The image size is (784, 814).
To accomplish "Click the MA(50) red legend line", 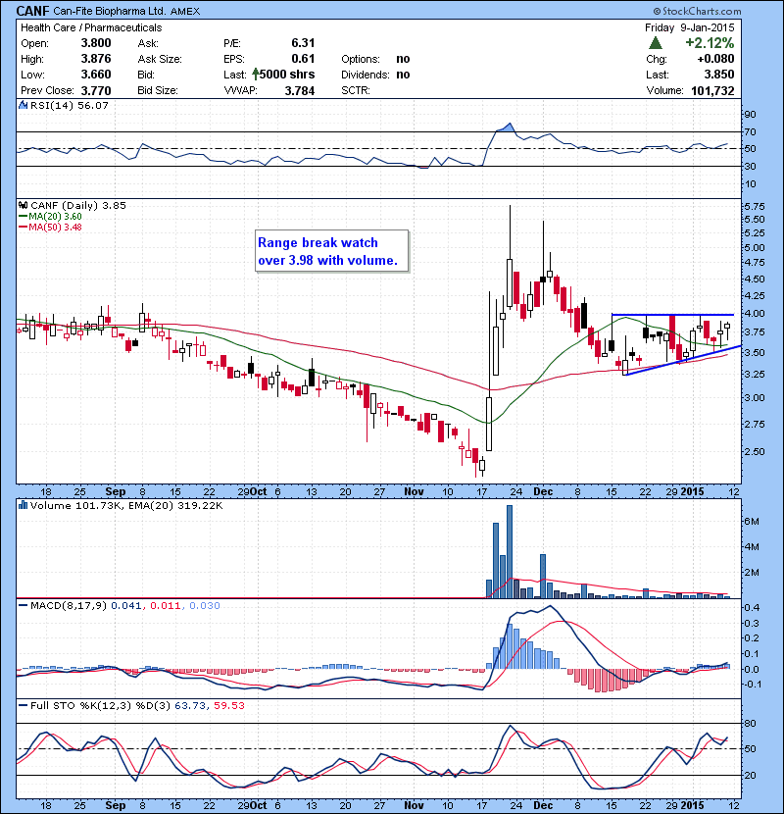I will tap(23, 228).
